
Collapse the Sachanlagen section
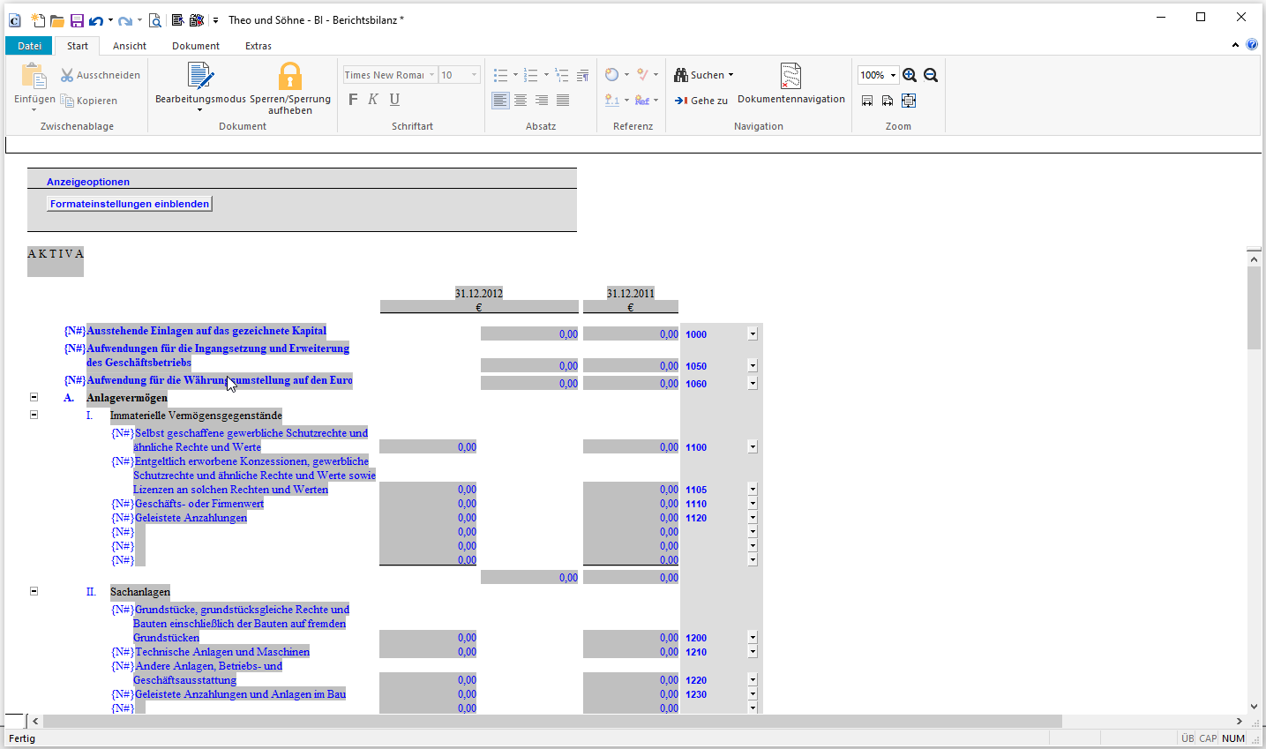pos(34,591)
